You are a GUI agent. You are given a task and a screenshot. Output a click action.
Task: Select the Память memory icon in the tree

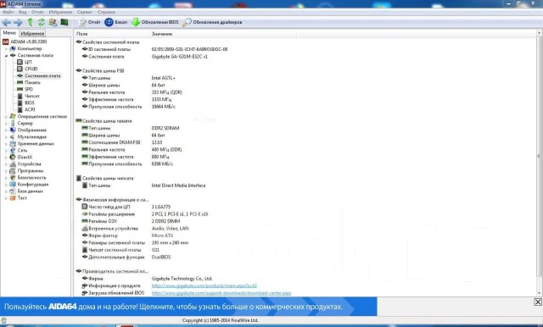(20, 82)
